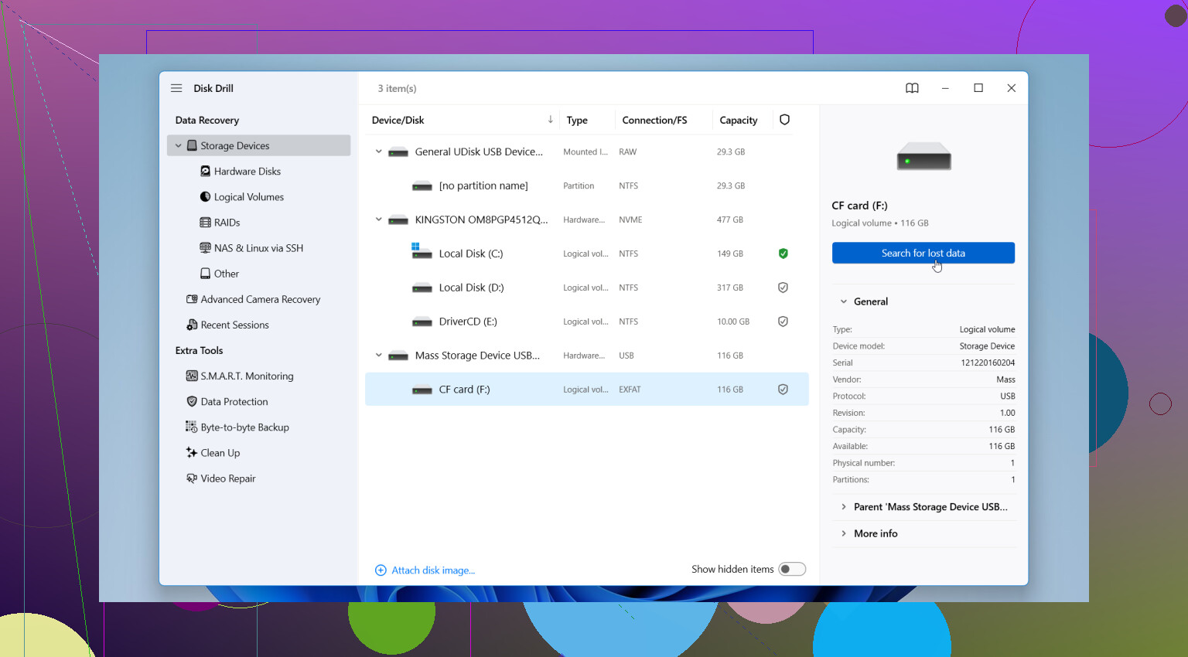Collapse the Storage Devices tree node
The width and height of the screenshot is (1188, 657).
[178, 145]
